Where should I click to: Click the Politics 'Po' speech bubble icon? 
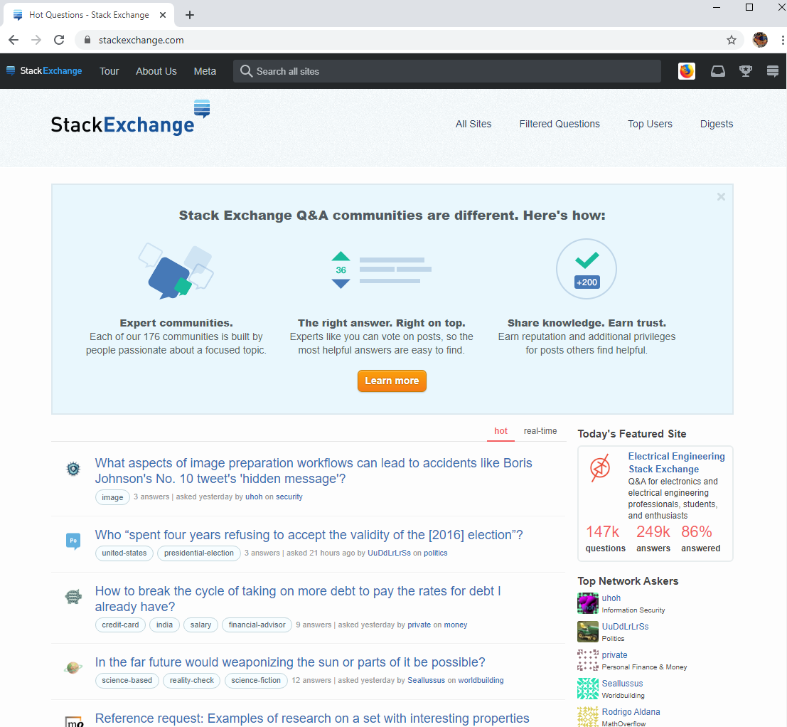(73, 541)
